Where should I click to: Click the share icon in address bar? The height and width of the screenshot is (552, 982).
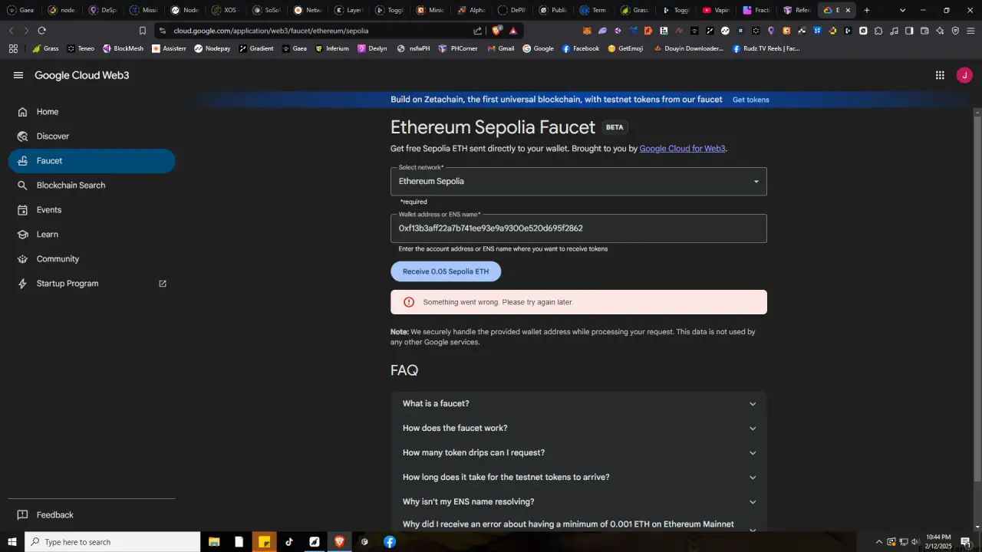[478, 31]
